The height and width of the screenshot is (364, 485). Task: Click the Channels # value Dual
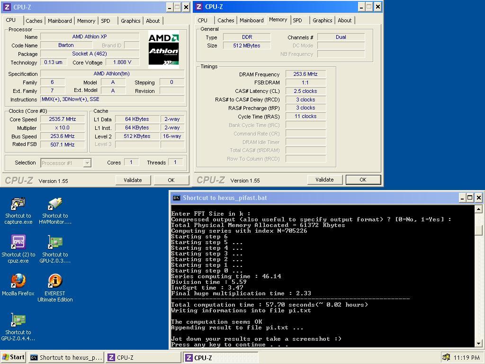[341, 37]
